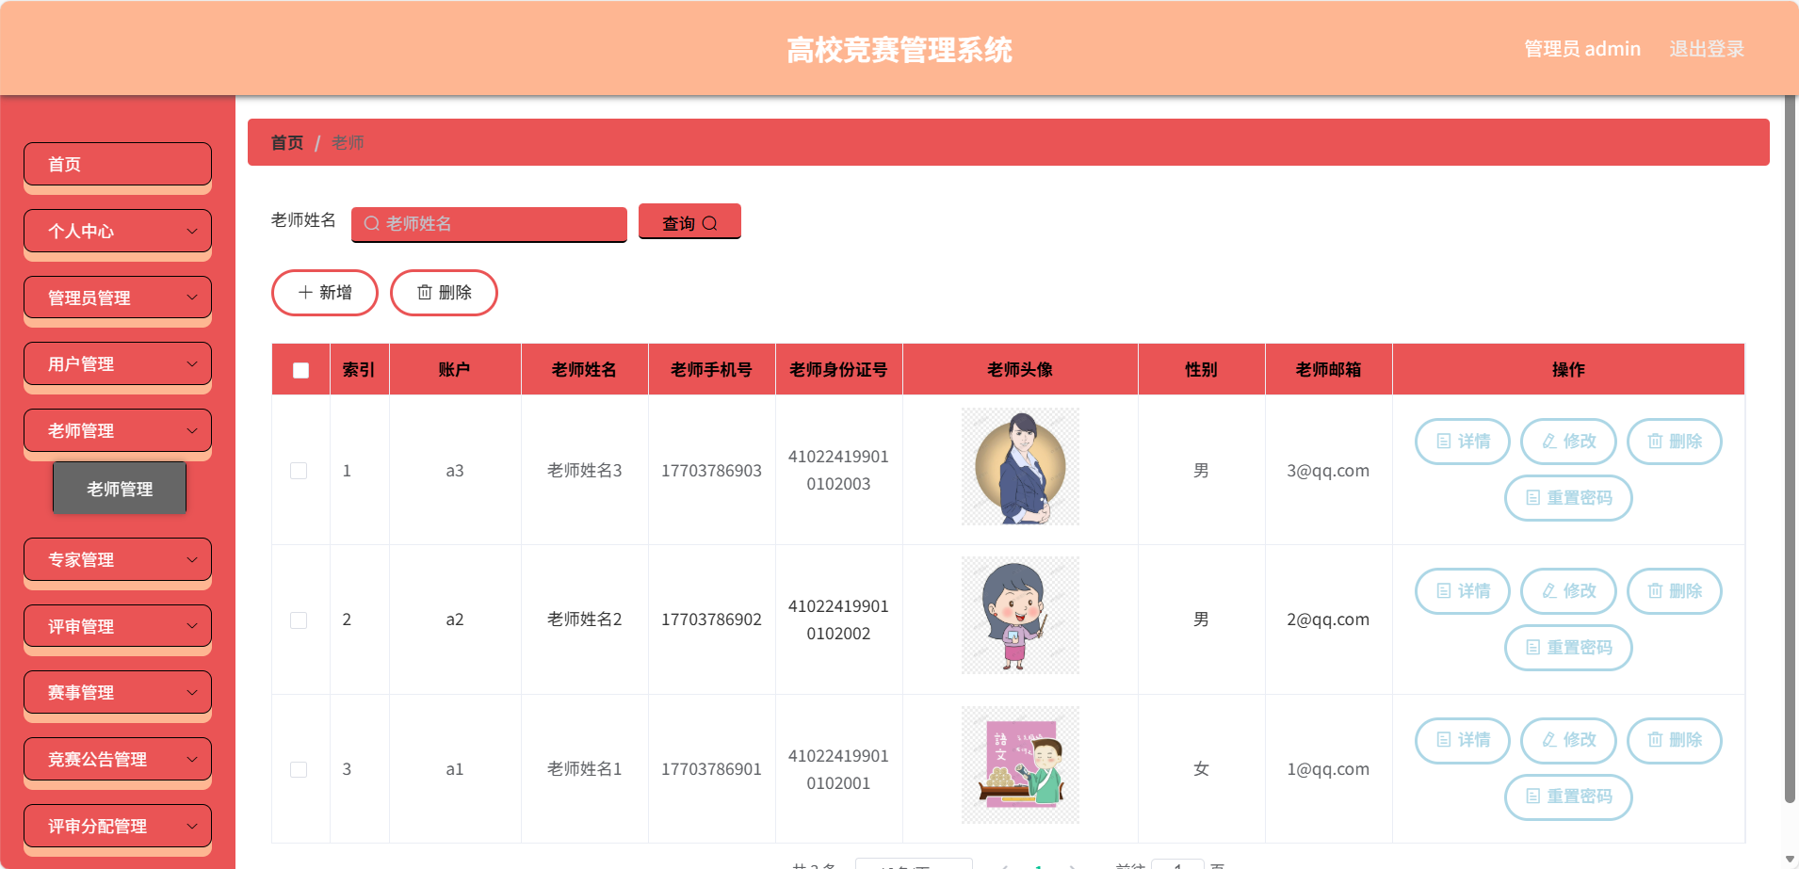The height and width of the screenshot is (869, 1799).
Task: Click the teacher avatar in row a1
Action: pyautogui.click(x=1020, y=764)
